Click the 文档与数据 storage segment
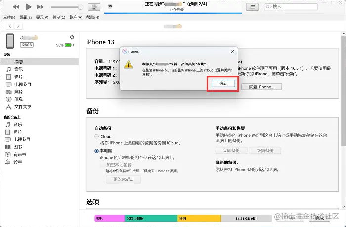Image resolution: width=346 pixels, height=227 pixels. 151,218
